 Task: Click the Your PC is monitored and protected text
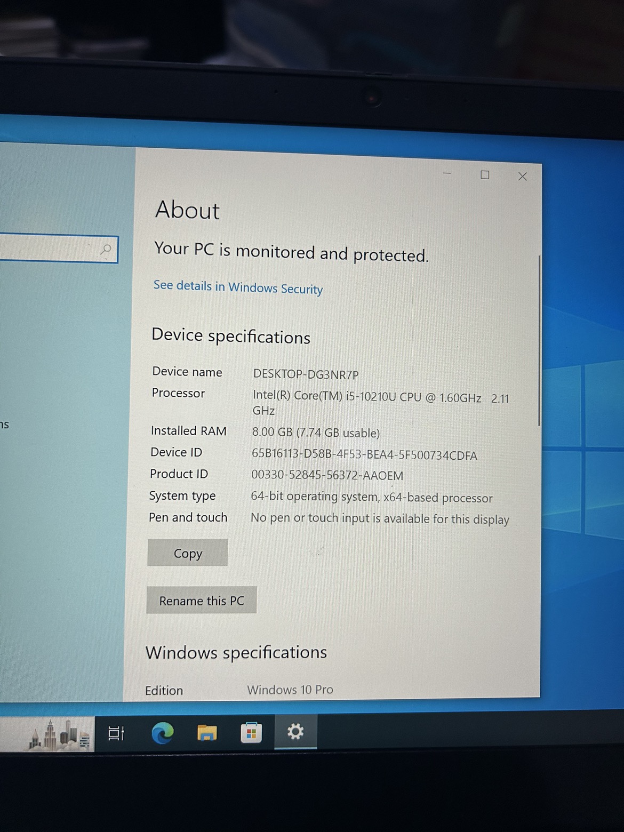(x=291, y=252)
